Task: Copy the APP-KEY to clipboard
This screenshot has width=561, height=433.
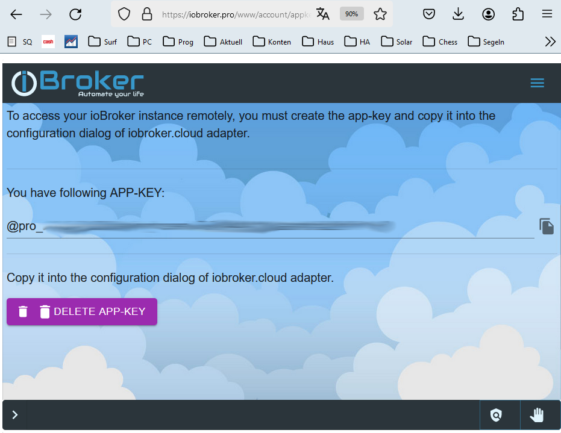Action: click(547, 226)
